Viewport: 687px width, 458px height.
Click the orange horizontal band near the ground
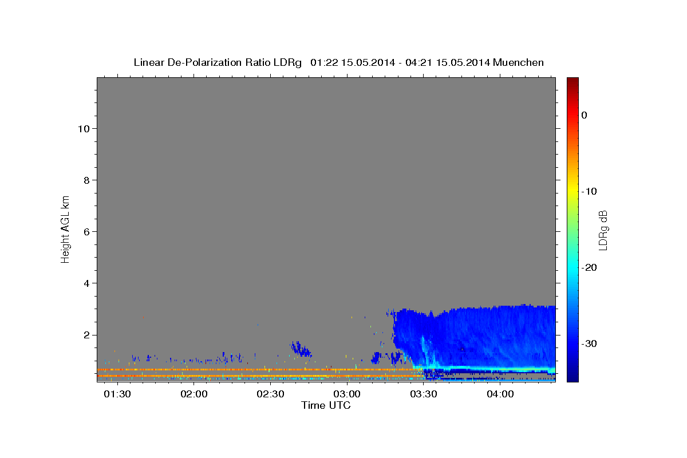click(x=258, y=370)
